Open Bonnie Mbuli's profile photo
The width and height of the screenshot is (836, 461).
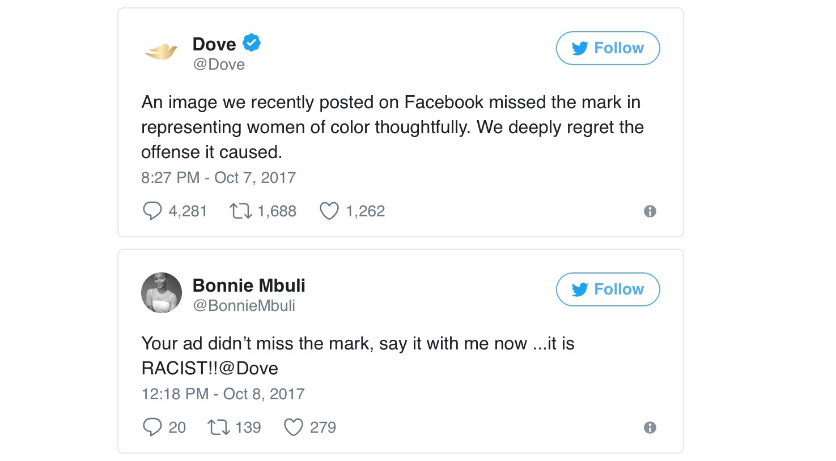tap(162, 293)
